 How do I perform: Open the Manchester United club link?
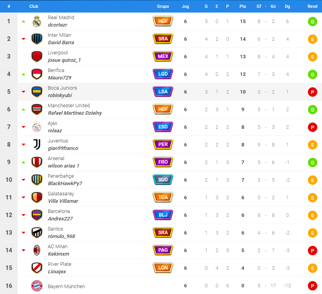pos(69,105)
